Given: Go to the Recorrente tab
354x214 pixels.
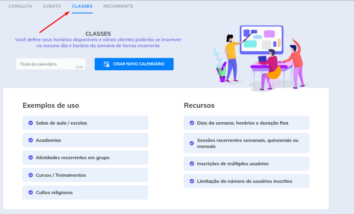Looking at the screenshot, I should pos(118,6).
